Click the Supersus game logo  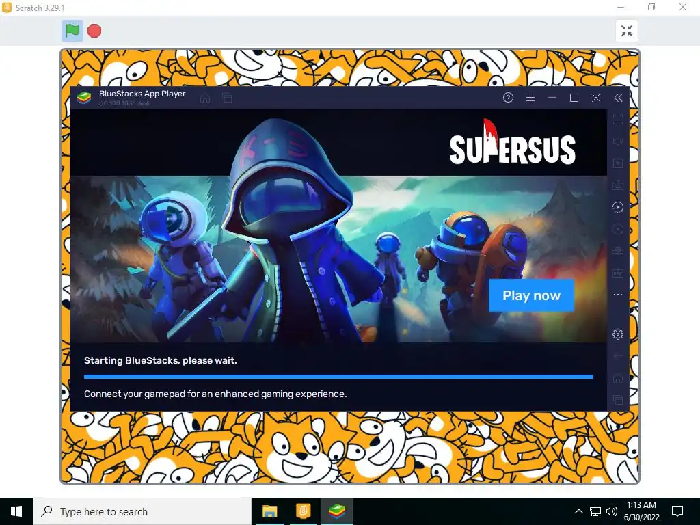pyautogui.click(x=513, y=143)
